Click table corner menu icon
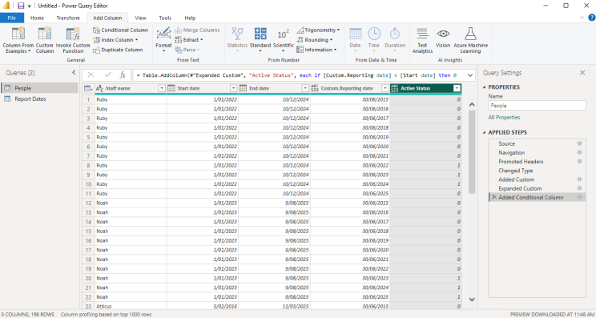This screenshot has height=318, width=596. 88,89
